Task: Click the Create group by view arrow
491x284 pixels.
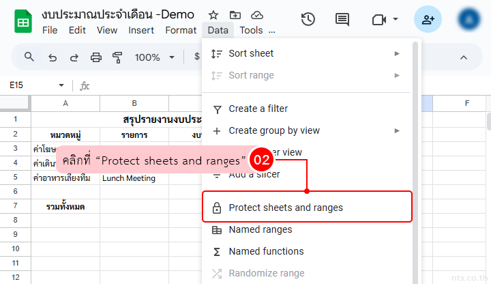Action: pyautogui.click(x=397, y=130)
